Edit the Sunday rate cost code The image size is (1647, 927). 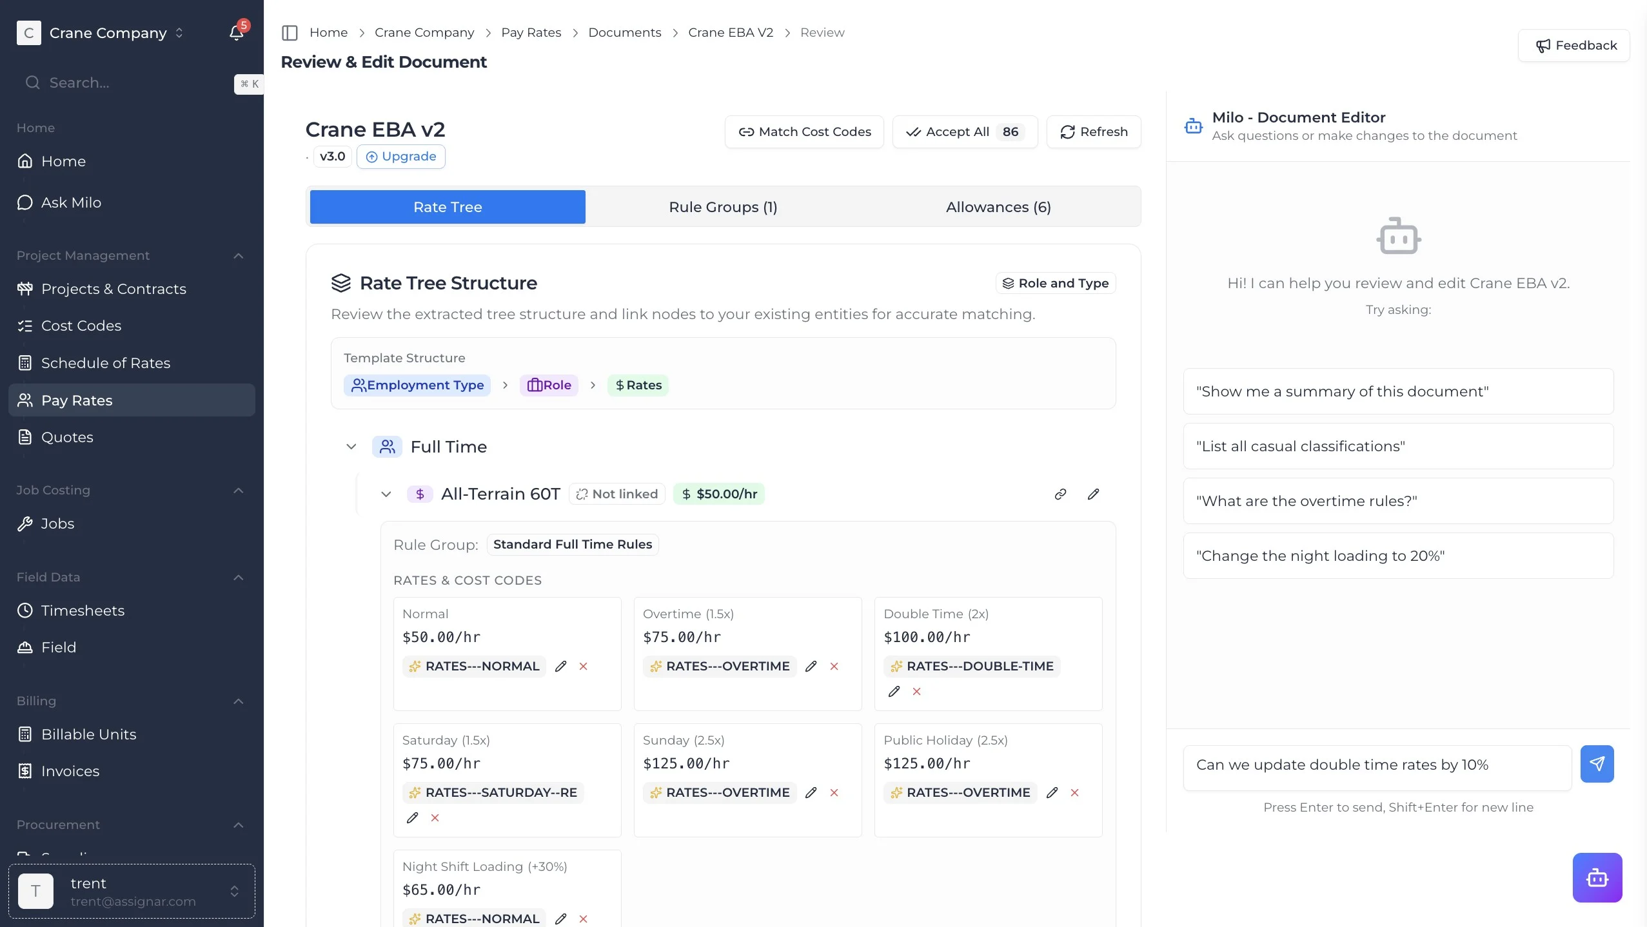click(811, 793)
